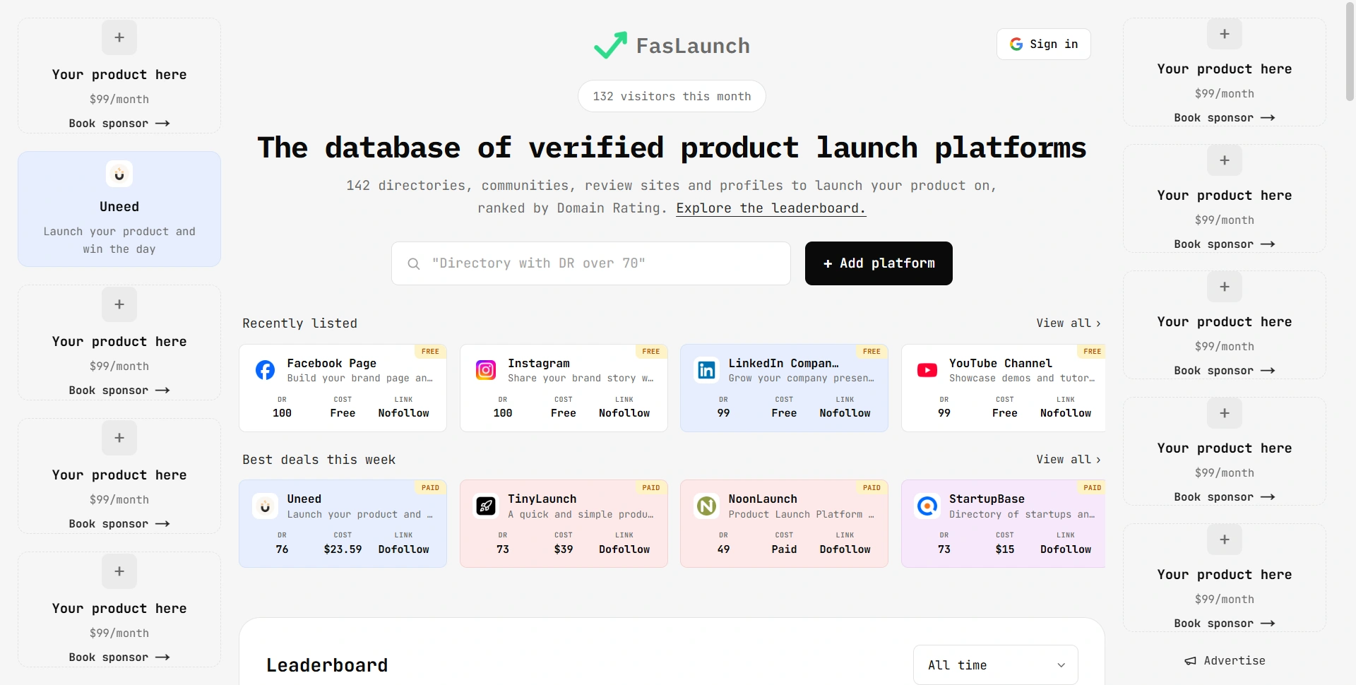This screenshot has width=1356, height=685.
Task: Click Book sponsor in top-right slot
Action: pos(1225,118)
